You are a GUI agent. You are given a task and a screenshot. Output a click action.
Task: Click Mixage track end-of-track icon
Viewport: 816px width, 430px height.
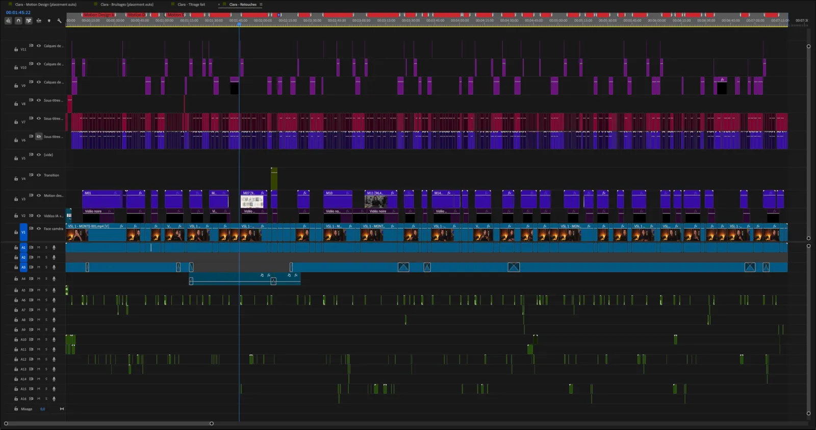(62, 409)
